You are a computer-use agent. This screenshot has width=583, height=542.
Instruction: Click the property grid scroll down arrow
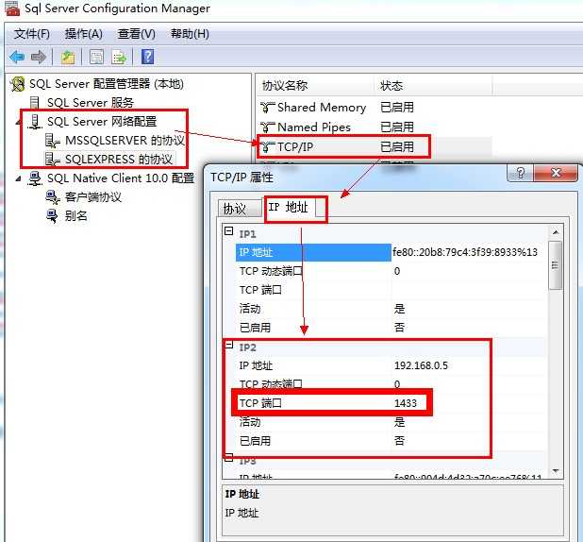pyautogui.click(x=556, y=471)
